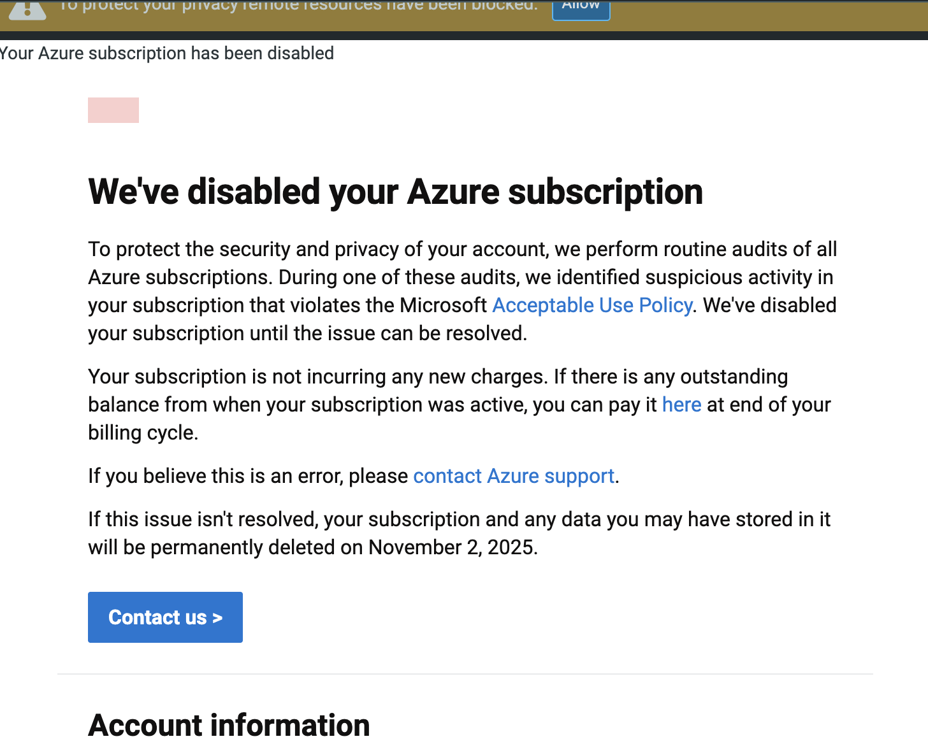Click the November 2, 2025 deletion date
928x739 pixels.
[x=453, y=547]
